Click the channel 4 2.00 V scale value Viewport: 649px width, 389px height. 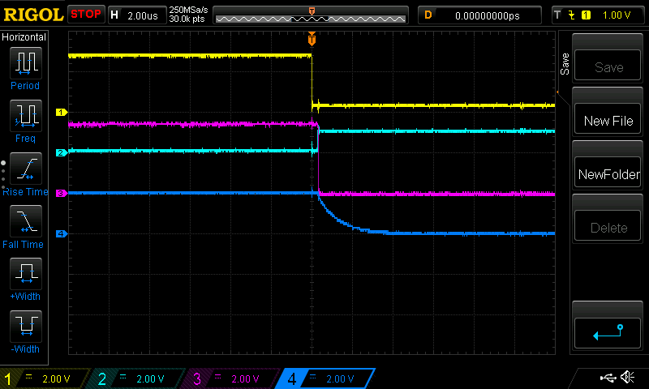(340, 378)
